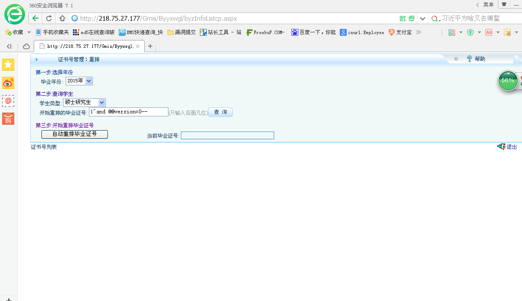This screenshot has width=522, height=301.
Task: Click the 证书号管理:重排 header title
Action: [x=79, y=59]
